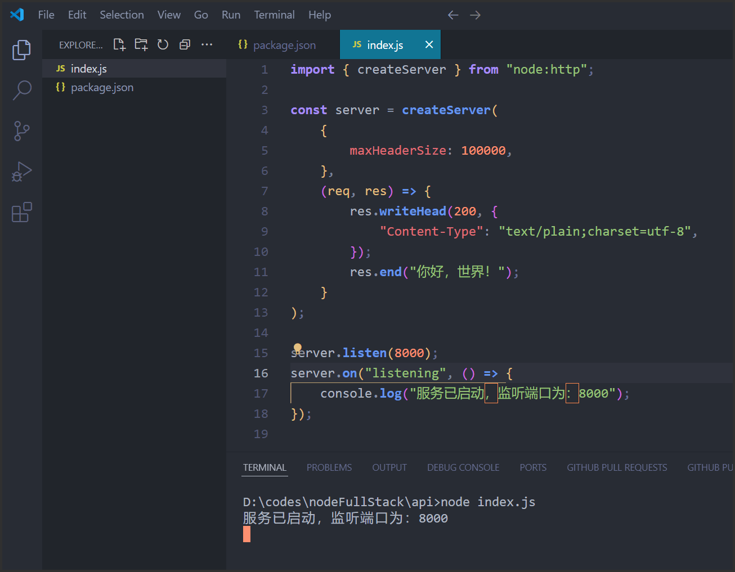735x572 pixels.
Task: Click listen on line 15
Action: pyautogui.click(x=364, y=353)
